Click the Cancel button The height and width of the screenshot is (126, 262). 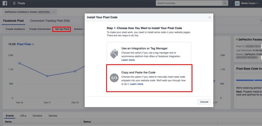204,102
